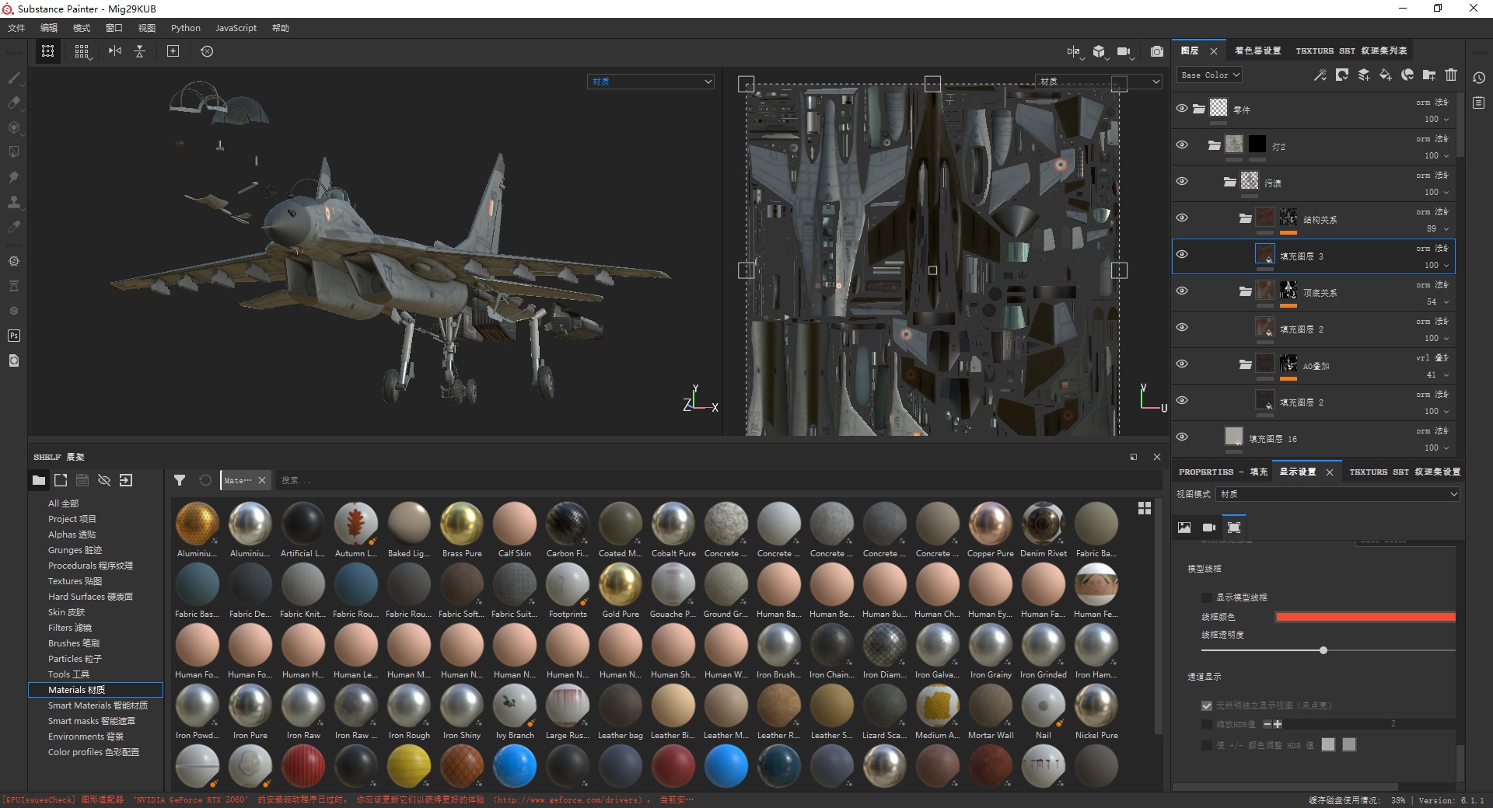This screenshot has width=1493, height=808.
Task: Open the Base Color channel dropdown
Action: pyautogui.click(x=1209, y=75)
